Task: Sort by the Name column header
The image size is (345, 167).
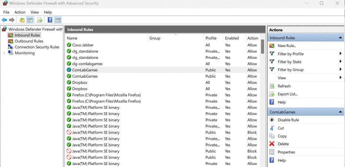Action: click(x=107, y=38)
